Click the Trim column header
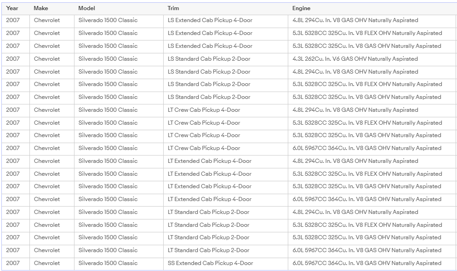 (x=173, y=8)
